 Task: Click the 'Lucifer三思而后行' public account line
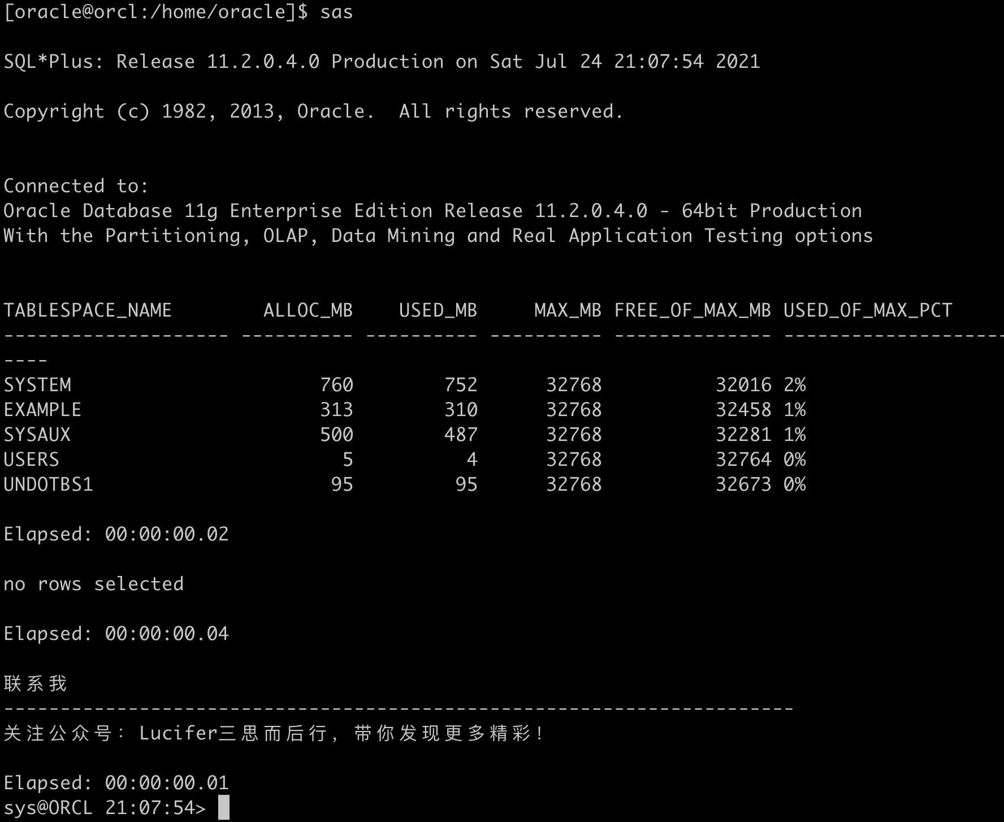274,733
